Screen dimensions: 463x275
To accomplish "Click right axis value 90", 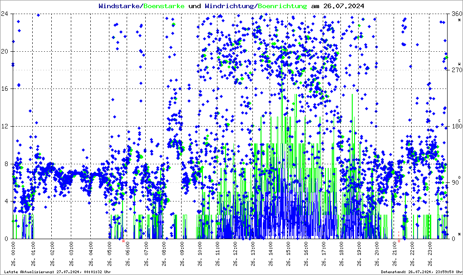I will click(455, 182).
